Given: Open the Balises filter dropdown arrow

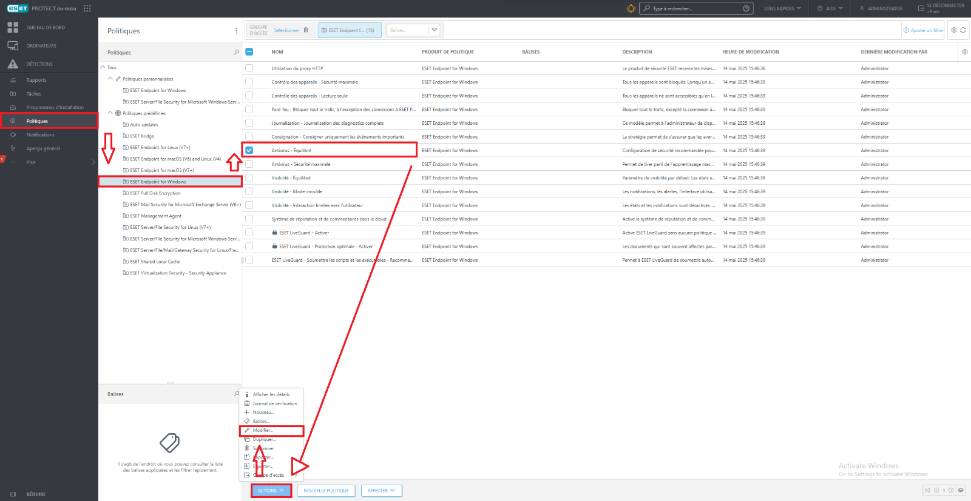Looking at the screenshot, I should (434, 30).
